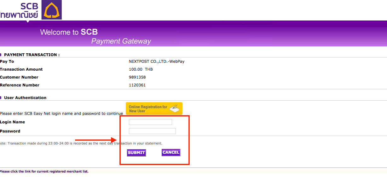387x177 pixels.
Task: Focus the Password input field
Action: click(x=152, y=131)
